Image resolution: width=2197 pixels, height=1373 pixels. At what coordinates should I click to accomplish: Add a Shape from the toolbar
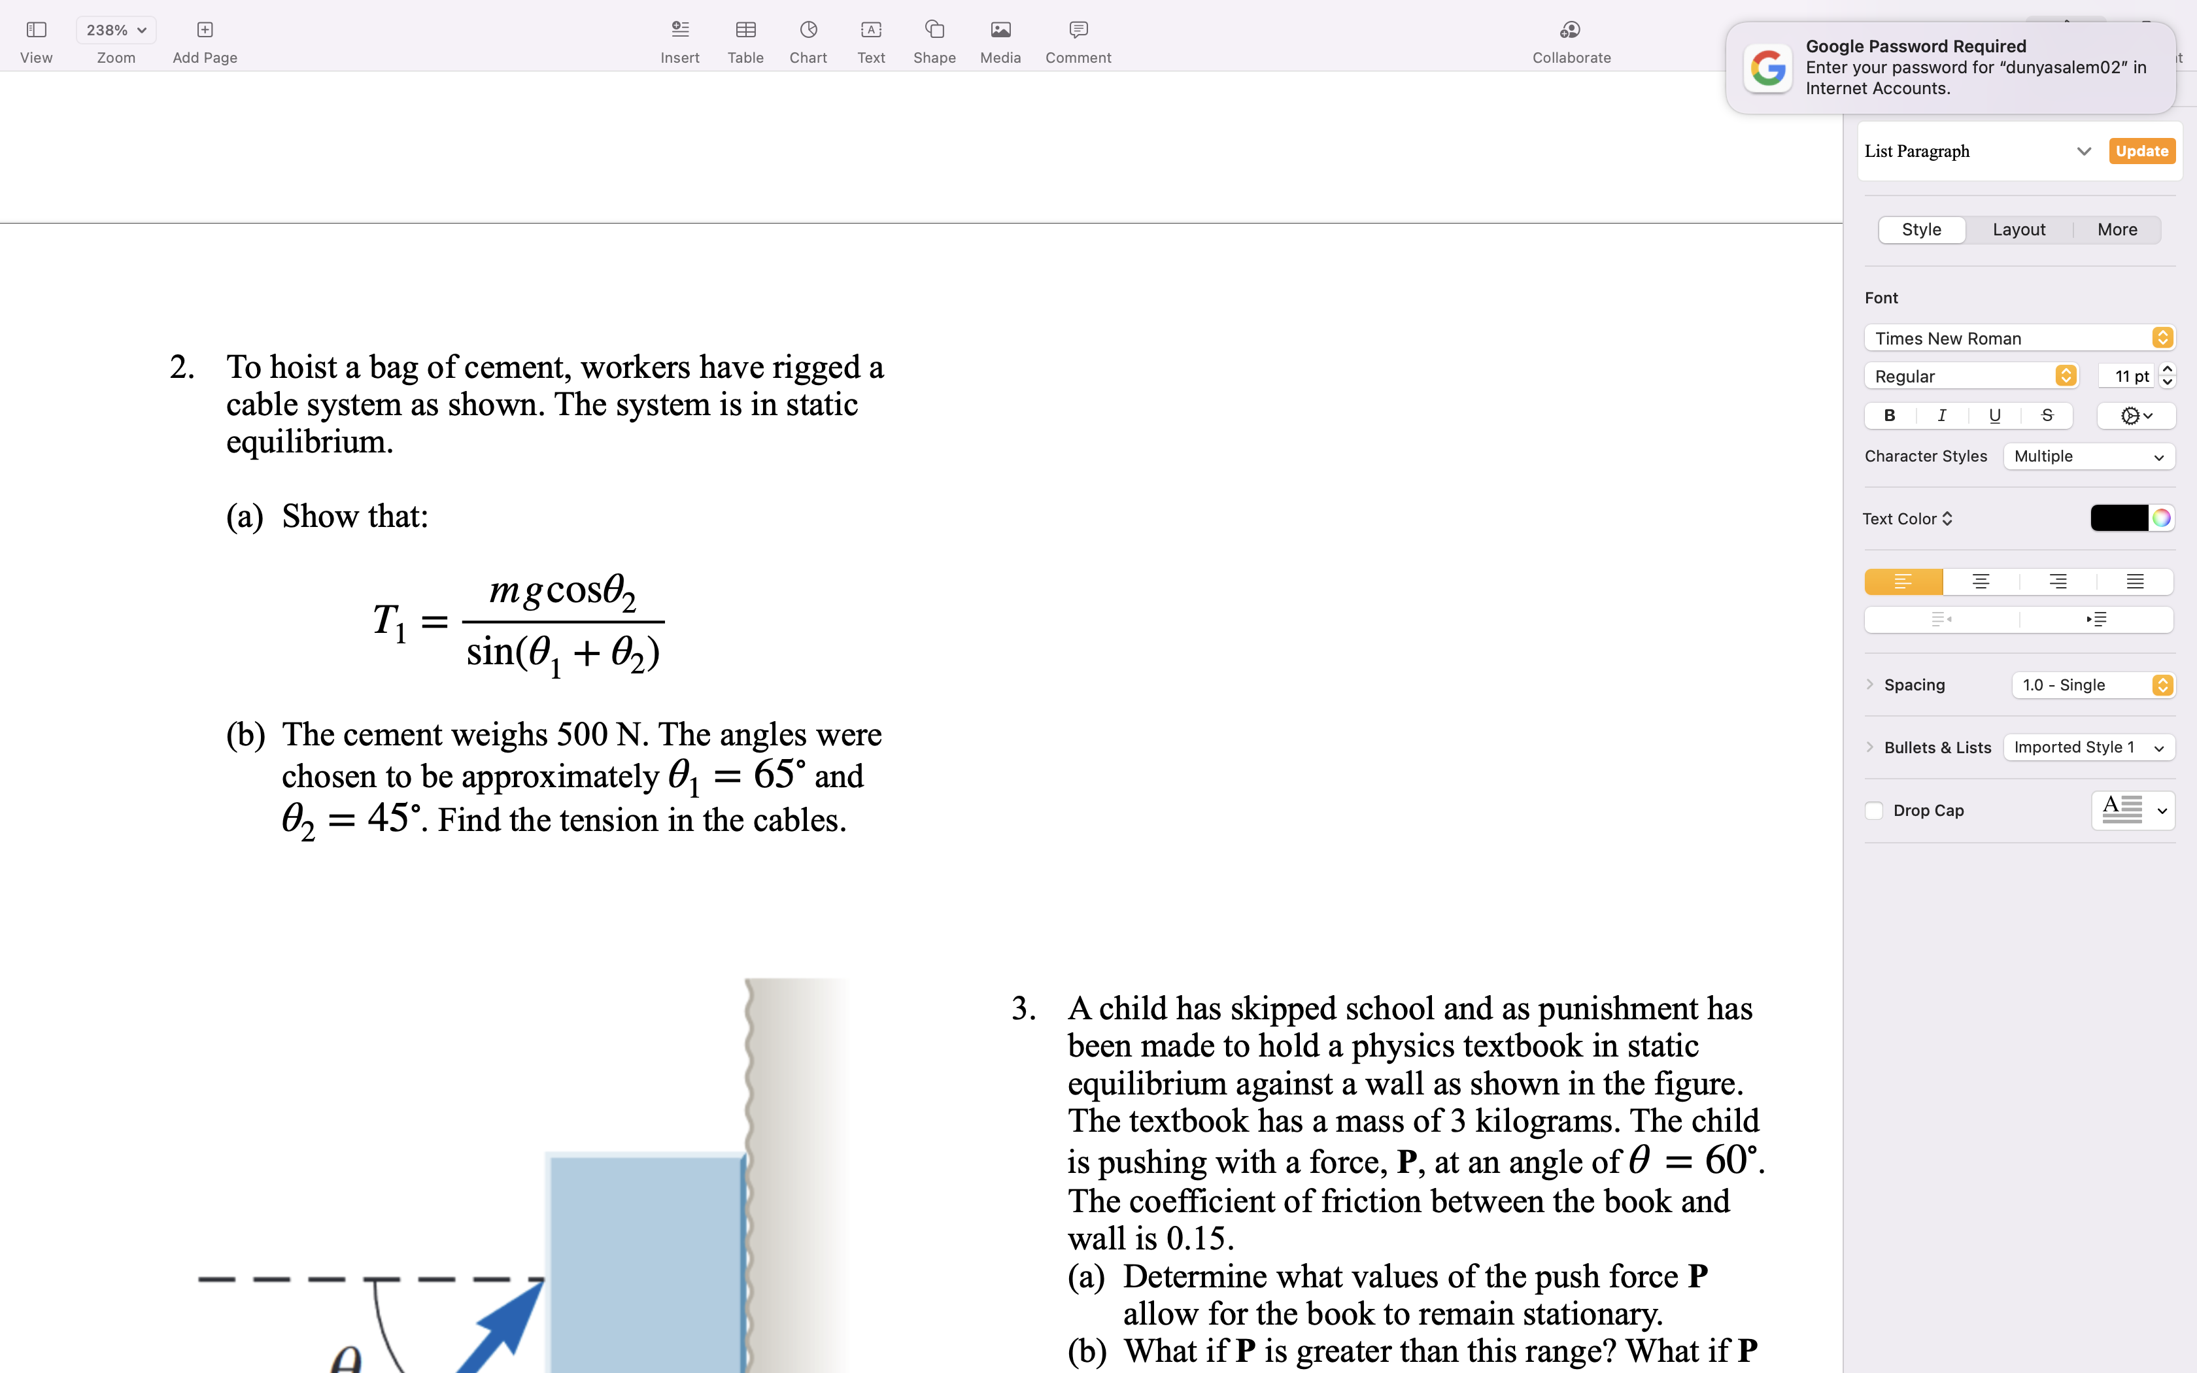point(933,41)
